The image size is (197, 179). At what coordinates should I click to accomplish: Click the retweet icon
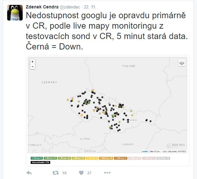55,173
